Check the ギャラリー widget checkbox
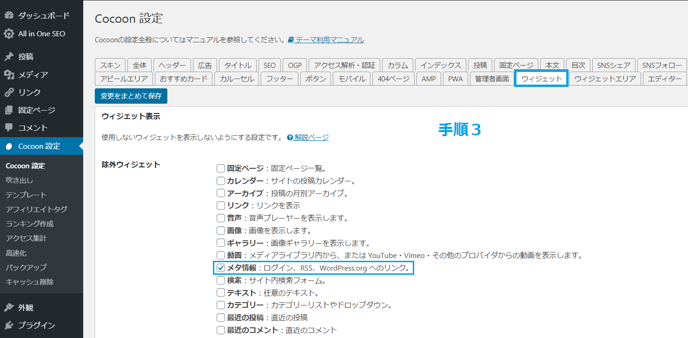The width and height of the screenshot is (688, 338). click(221, 243)
